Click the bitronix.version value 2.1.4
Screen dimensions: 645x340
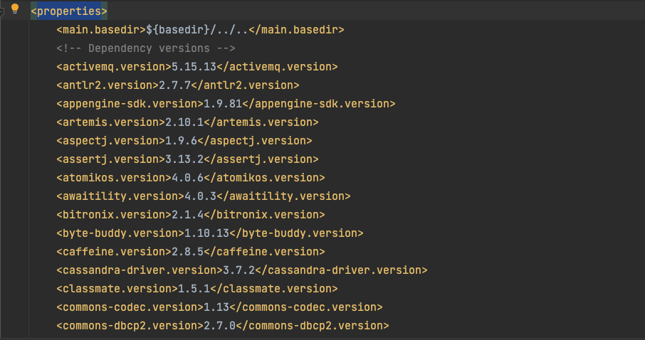[187, 215]
